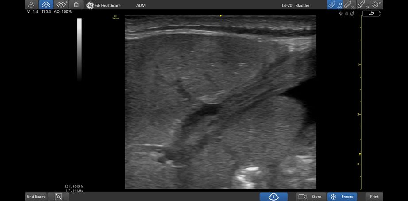The width and height of the screenshot is (408, 201).
Task: Click the End Exam button
Action: point(36,197)
